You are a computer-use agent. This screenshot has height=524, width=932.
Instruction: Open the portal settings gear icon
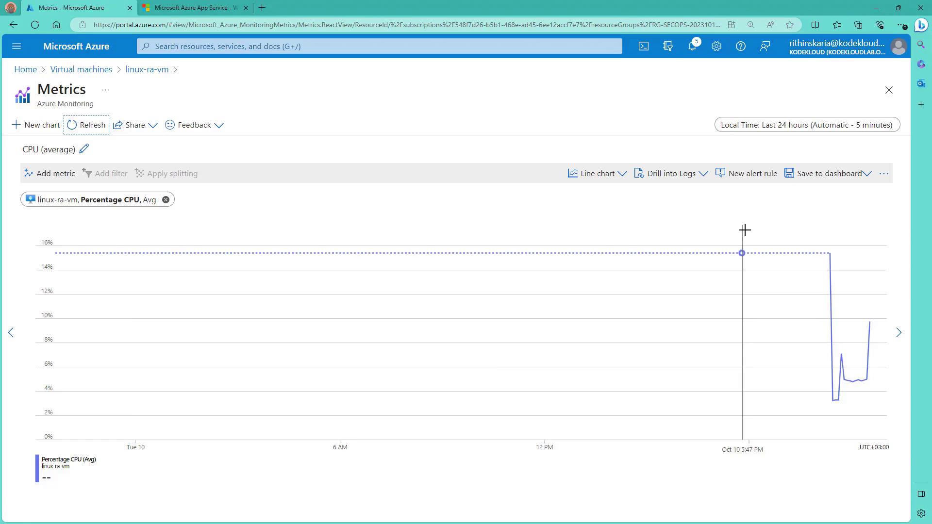coord(716,46)
